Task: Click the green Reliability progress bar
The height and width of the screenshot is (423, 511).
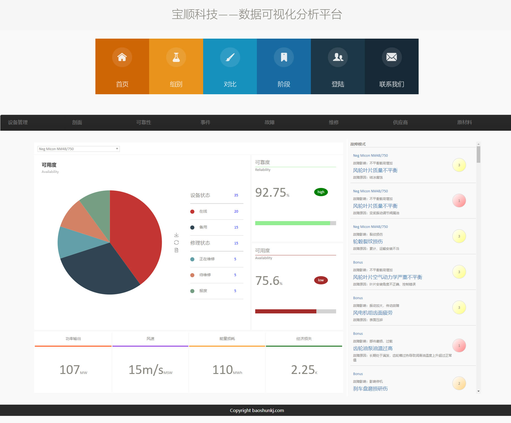Action: [292, 223]
